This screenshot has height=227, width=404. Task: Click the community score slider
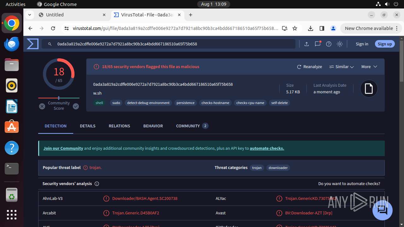(59, 98)
